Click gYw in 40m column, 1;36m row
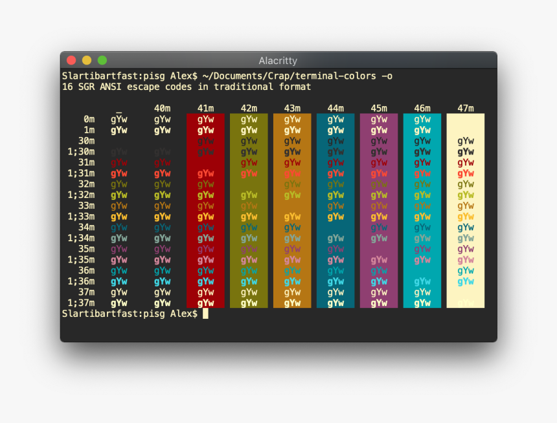557x423 pixels. coord(163,282)
